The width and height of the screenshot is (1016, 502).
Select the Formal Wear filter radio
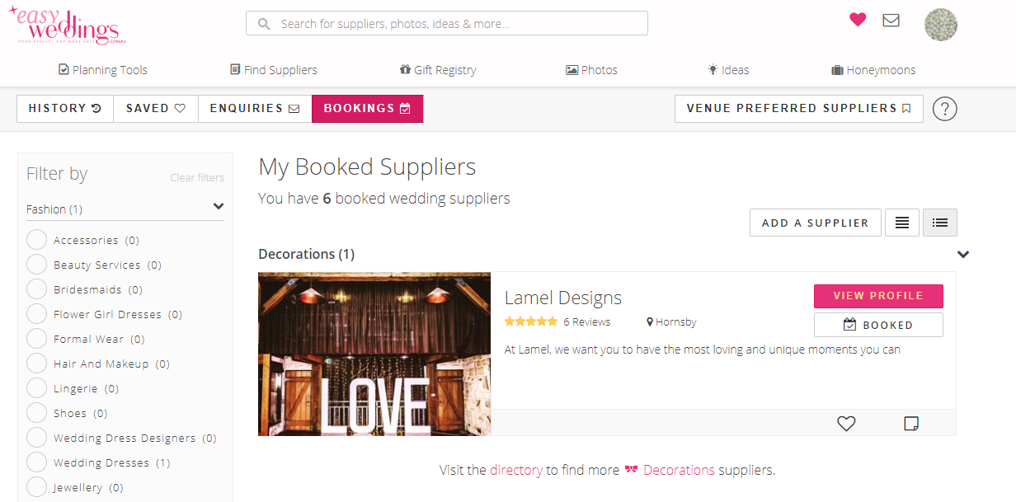pos(37,339)
